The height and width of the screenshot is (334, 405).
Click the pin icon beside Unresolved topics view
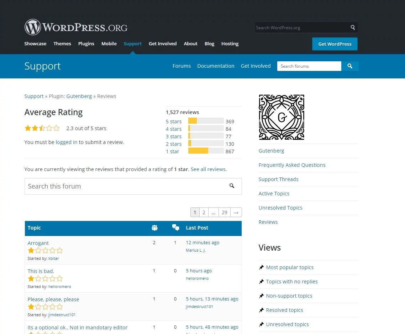pyautogui.click(x=261, y=324)
